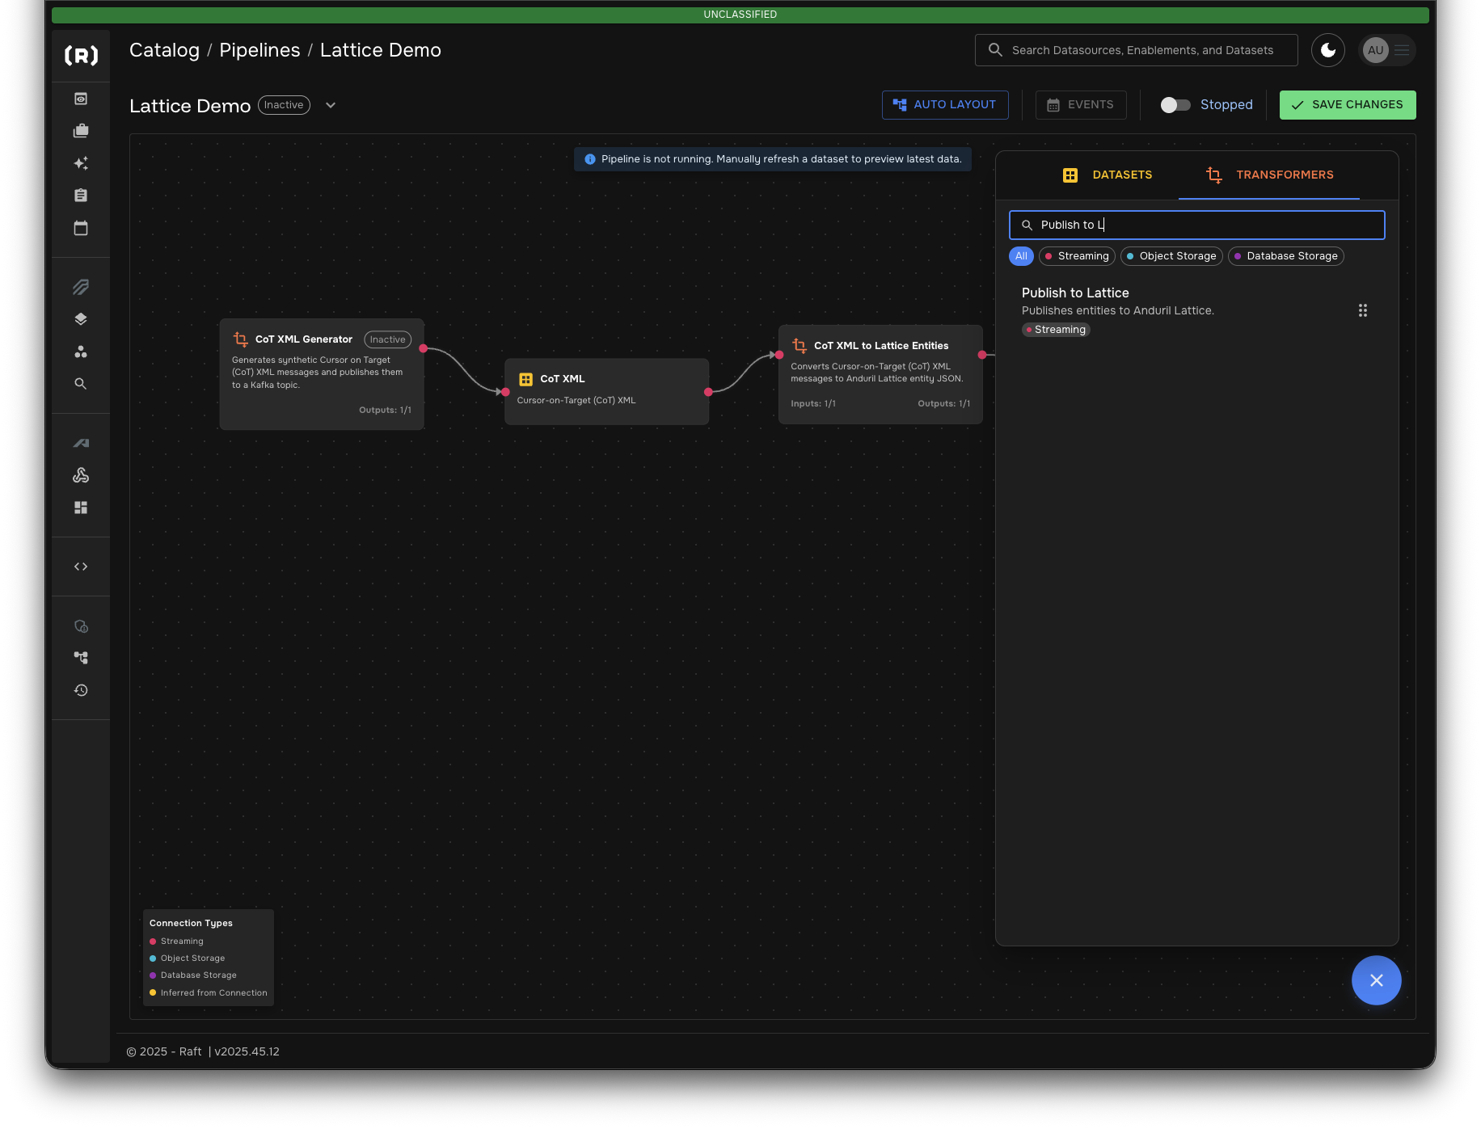Click the info icon in pipeline banner

click(590, 159)
